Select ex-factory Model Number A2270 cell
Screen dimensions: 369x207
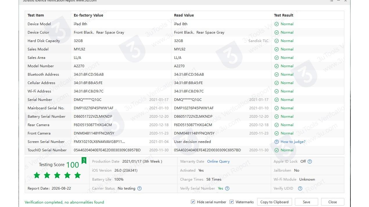pyautogui.click(x=79, y=66)
